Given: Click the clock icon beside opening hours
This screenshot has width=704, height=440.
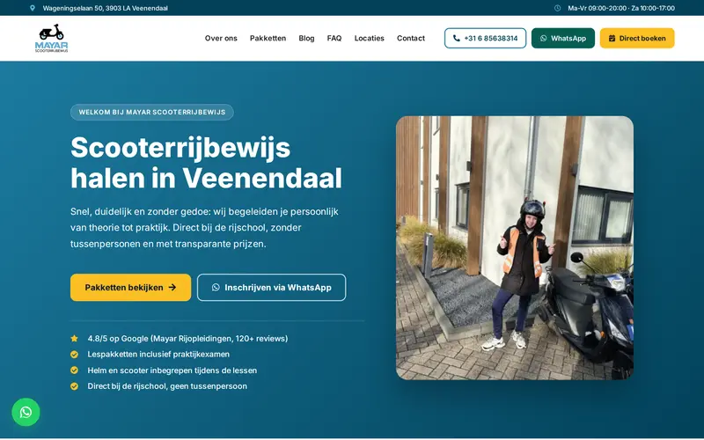Looking at the screenshot, I should coord(557,8).
